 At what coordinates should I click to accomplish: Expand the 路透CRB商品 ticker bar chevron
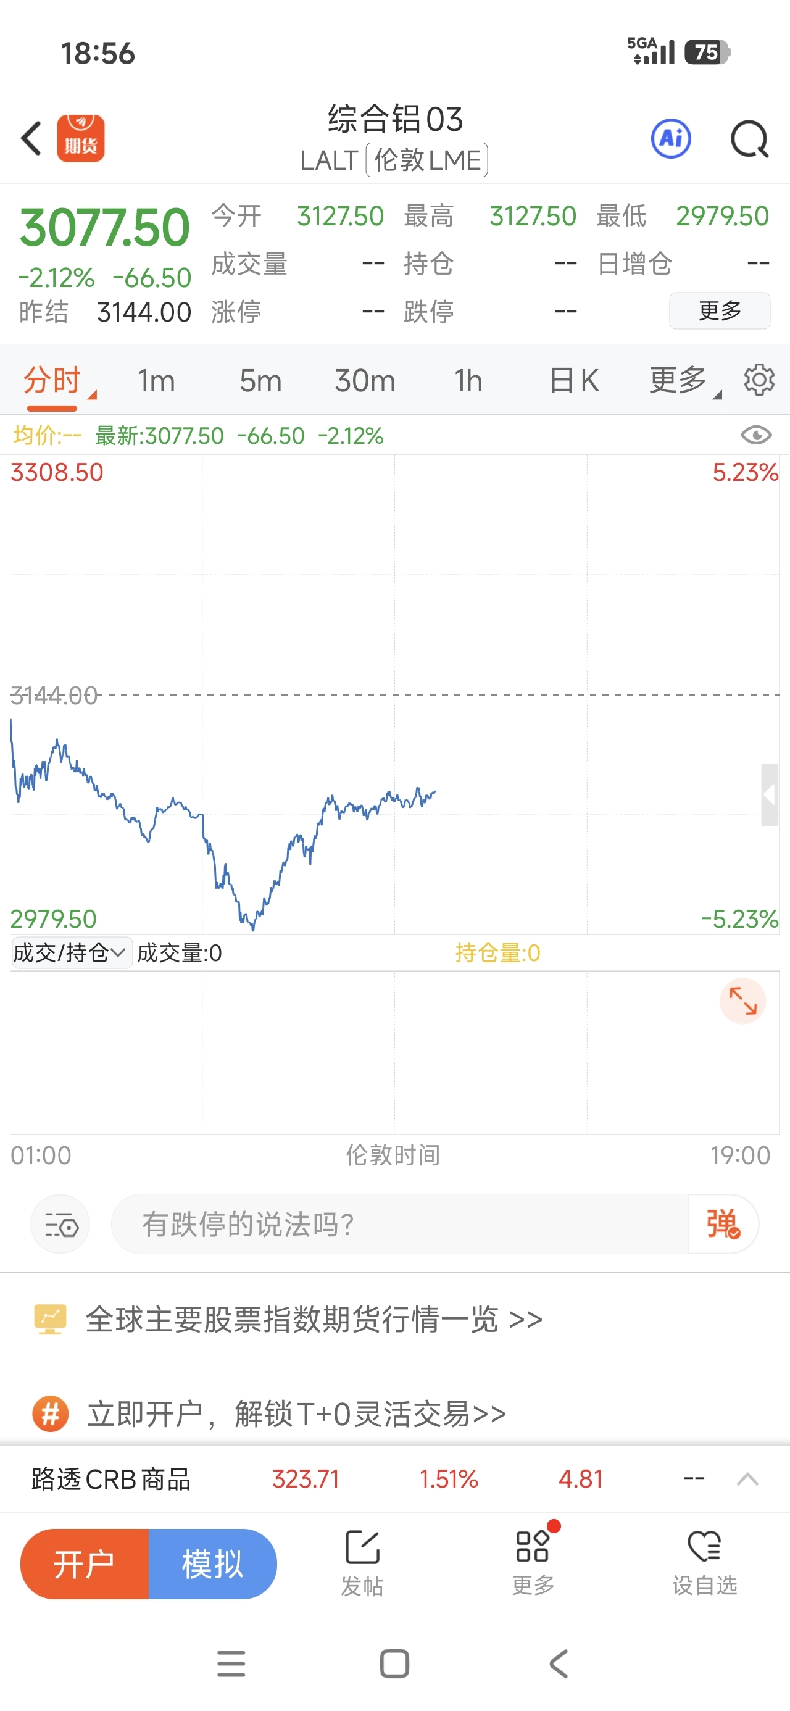coord(747,1479)
